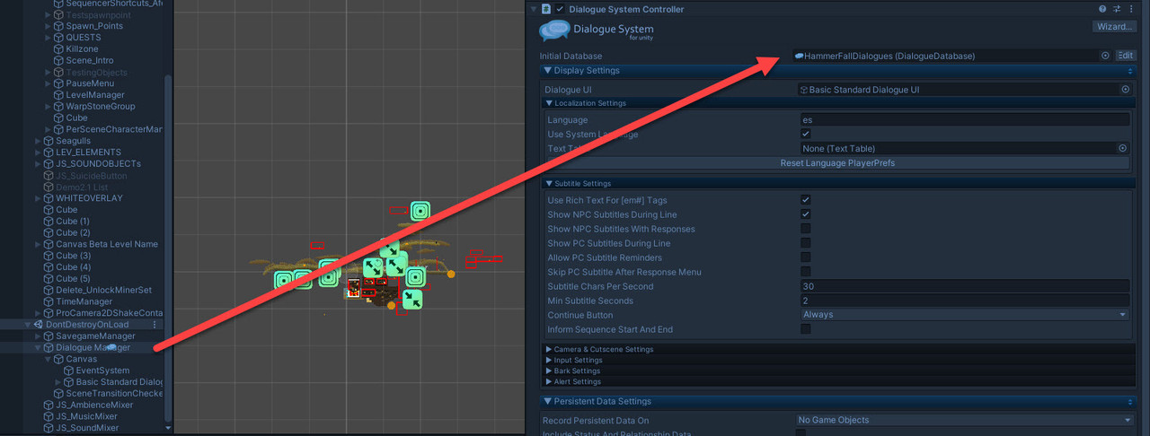Open the DontDestroyOnLoad scene options menu
This screenshot has height=436, width=1150.
[155, 325]
